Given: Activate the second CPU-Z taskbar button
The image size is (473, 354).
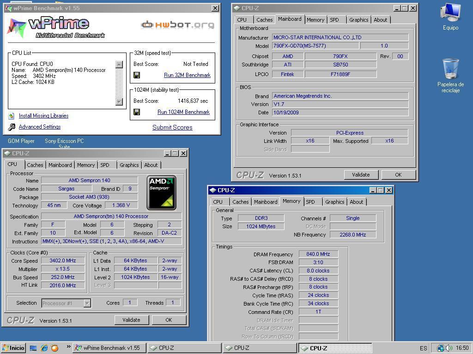Looking at the screenshot, I should click(260, 348).
